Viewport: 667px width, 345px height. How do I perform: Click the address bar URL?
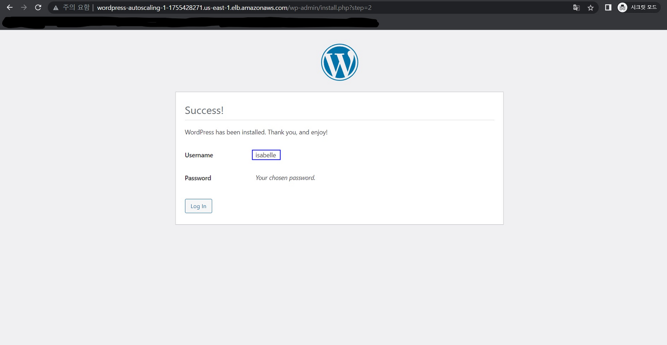coord(234,8)
